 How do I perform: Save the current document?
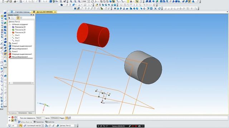tap(10, 1)
